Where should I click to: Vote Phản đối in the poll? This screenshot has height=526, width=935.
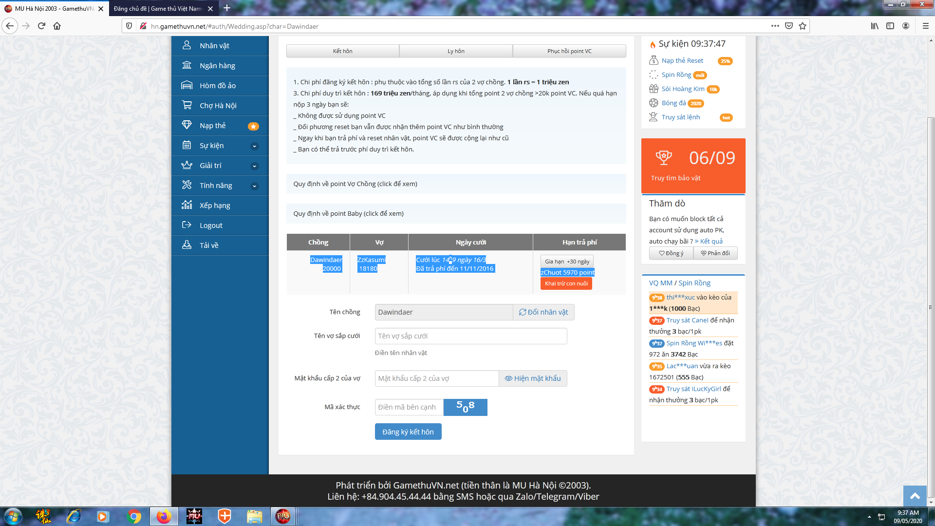tap(715, 253)
